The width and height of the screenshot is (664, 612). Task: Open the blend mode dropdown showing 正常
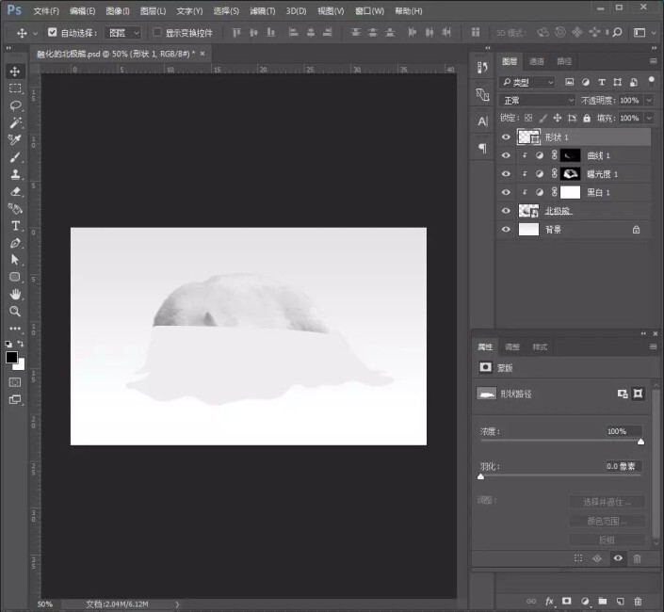click(538, 100)
